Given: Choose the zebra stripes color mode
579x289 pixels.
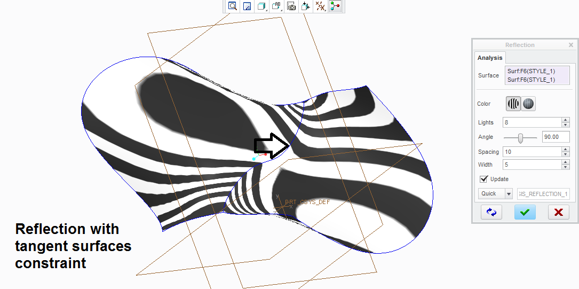Looking at the screenshot, I should tap(513, 104).
